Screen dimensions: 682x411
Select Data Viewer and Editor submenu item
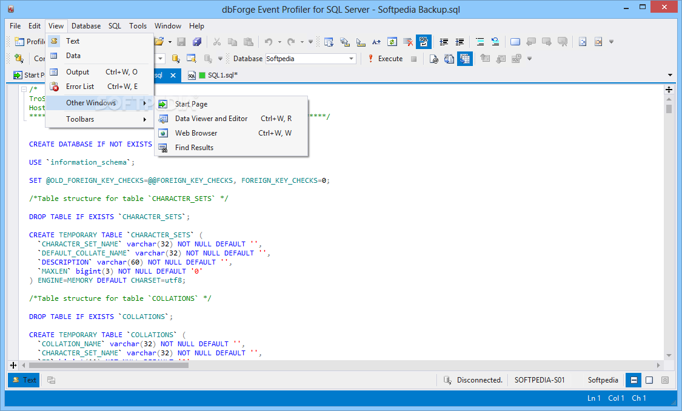[x=231, y=119]
